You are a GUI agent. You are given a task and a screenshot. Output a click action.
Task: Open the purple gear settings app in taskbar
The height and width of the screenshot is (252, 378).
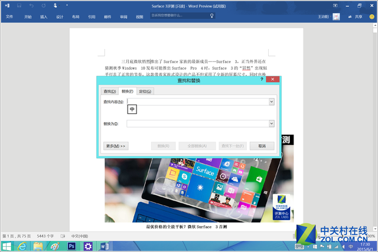click(x=88, y=247)
